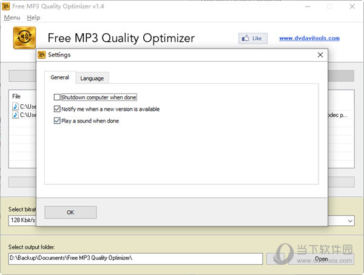Screen dimensions: 364x275
Task: Minimize the main application window
Action: pyautogui.click(x=308, y=7)
